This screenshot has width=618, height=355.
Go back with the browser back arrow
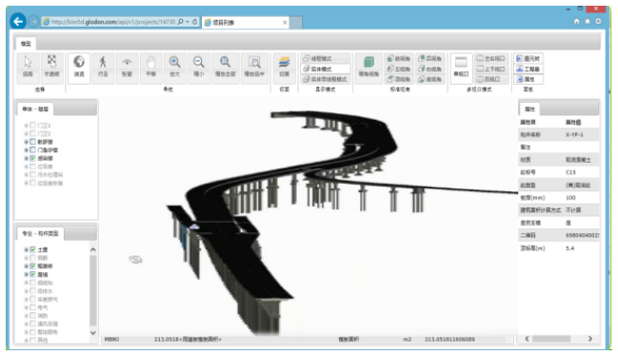coord(18,21)
